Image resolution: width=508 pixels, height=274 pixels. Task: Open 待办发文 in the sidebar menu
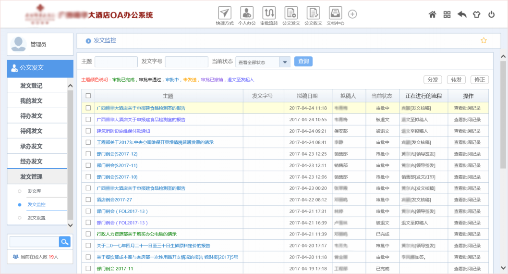click(31, 116)
